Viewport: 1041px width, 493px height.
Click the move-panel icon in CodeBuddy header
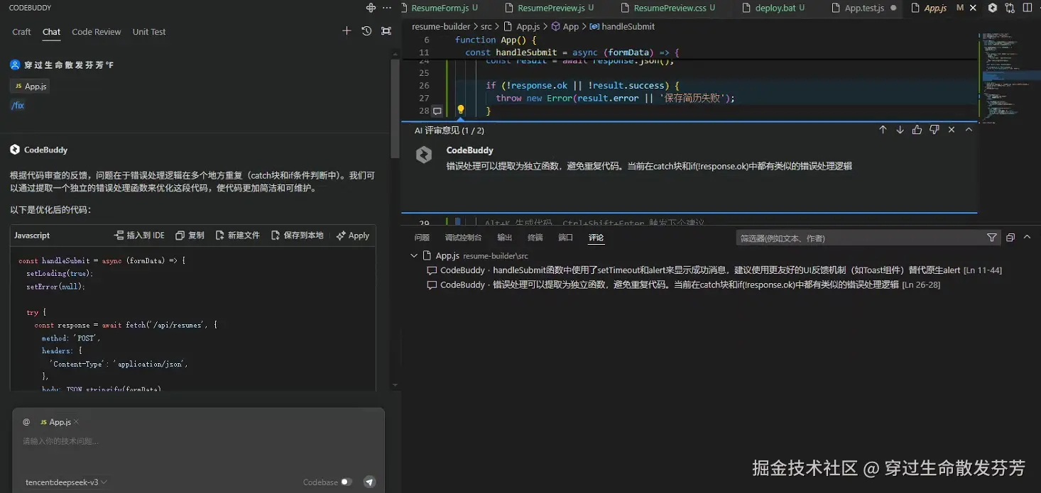pyautogui.click(x=371, y=8)
